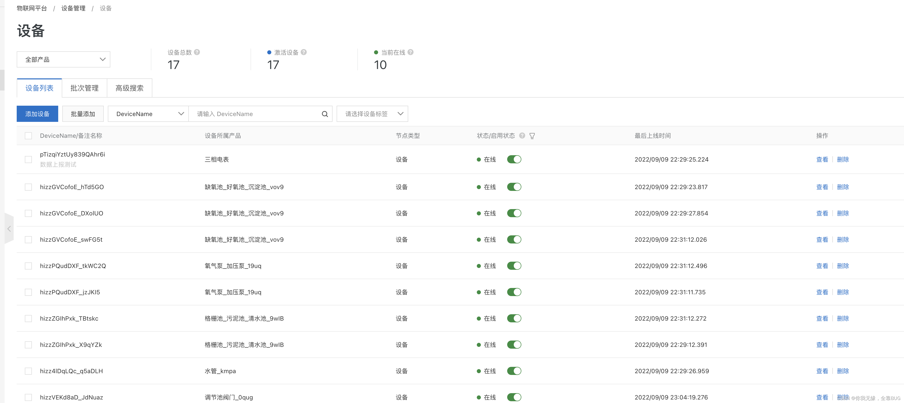904x403 pixels.
Task: Click device name hizzGVCofoE_swFG5t
Action: [x=71, y=240]
